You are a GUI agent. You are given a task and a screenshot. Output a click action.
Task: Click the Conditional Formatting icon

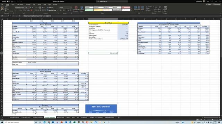(76, 9)
